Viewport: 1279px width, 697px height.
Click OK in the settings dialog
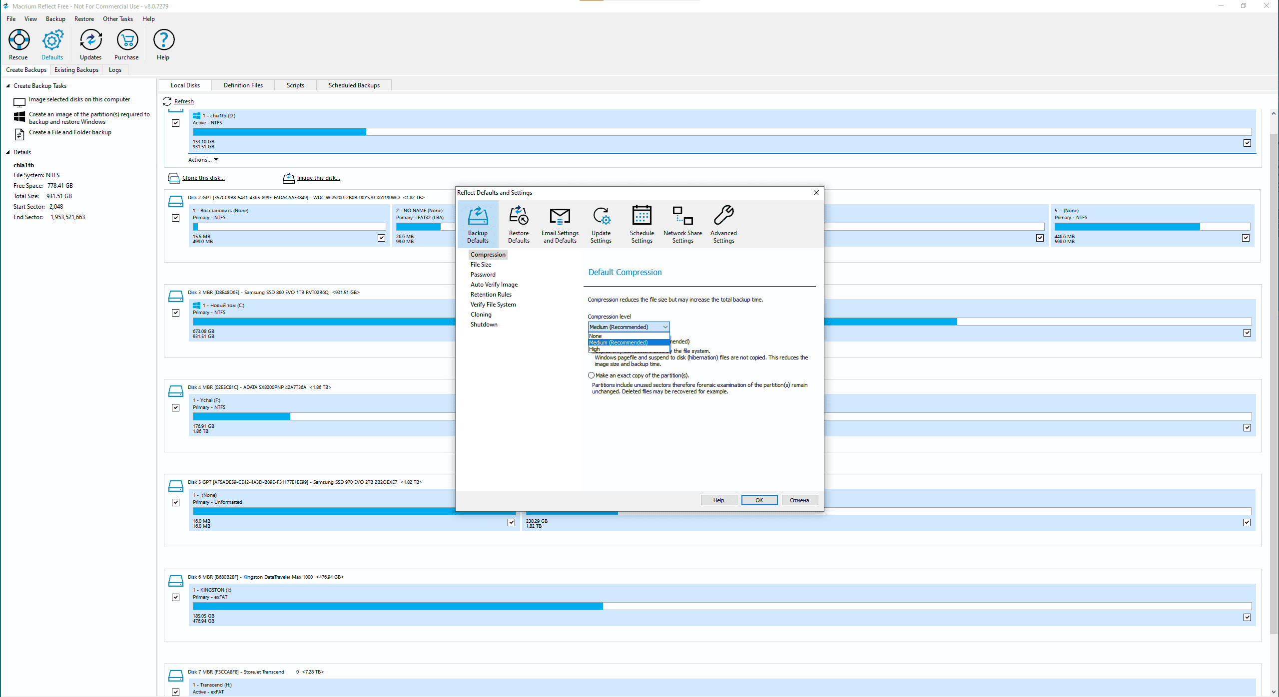(759, 500)
